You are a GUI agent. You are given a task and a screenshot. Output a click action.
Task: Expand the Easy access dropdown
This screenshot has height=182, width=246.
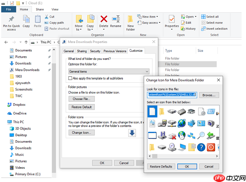pos(159,22)
